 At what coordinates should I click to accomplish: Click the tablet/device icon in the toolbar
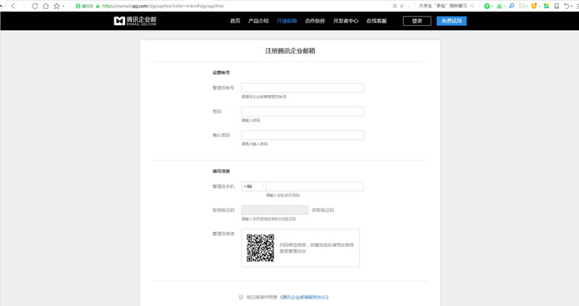(557, 6)
